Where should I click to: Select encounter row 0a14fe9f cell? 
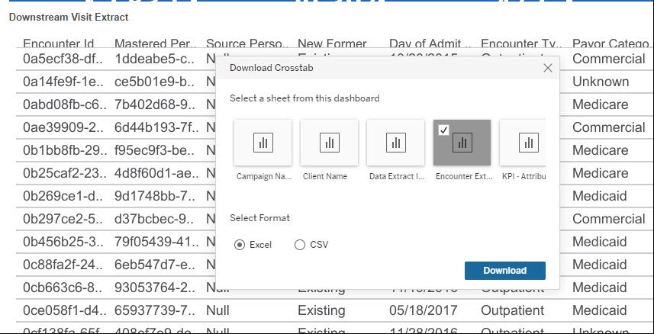[x=58, y=82]
